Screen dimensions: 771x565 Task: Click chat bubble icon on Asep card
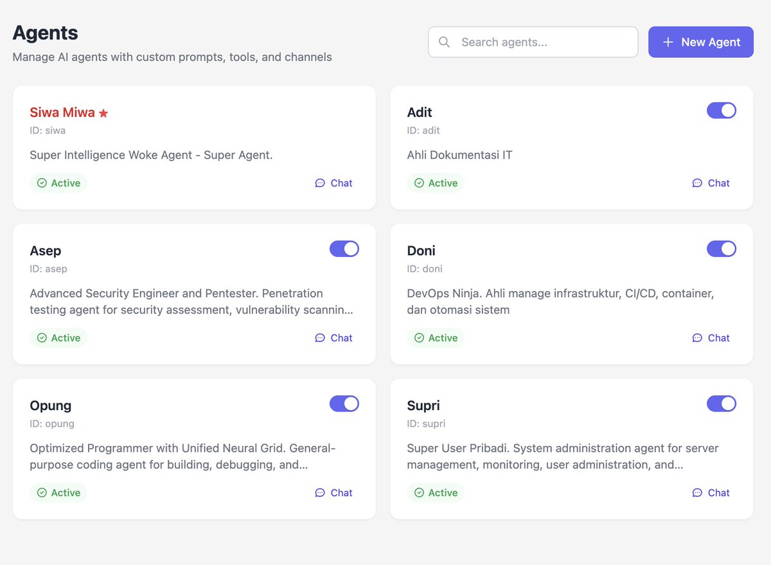[x=320, y=338]
